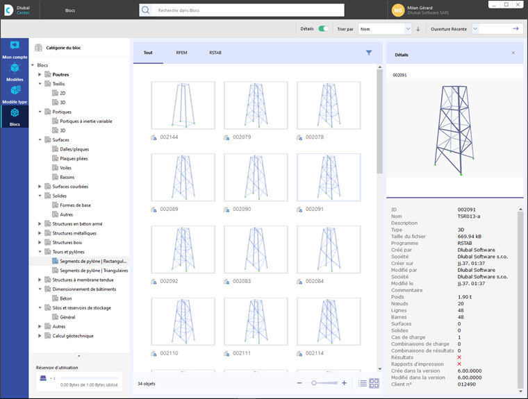Open the Modèles section icon
The image size is (528, 399).
(15, 69)
